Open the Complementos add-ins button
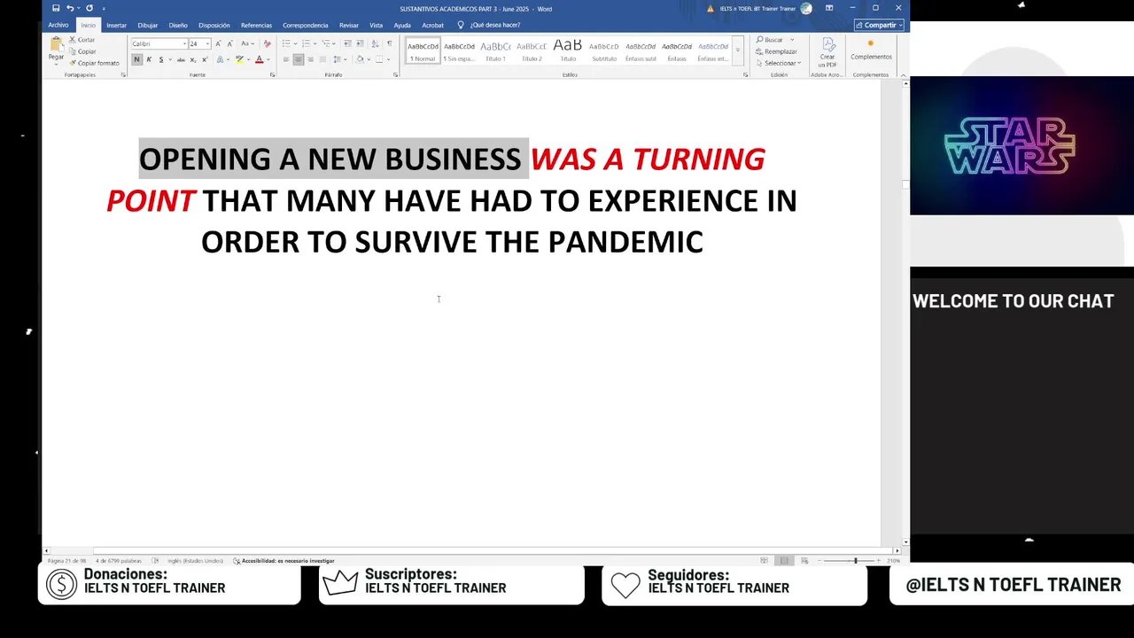This screenshot has height=638, width=1134. pos(871,50)
